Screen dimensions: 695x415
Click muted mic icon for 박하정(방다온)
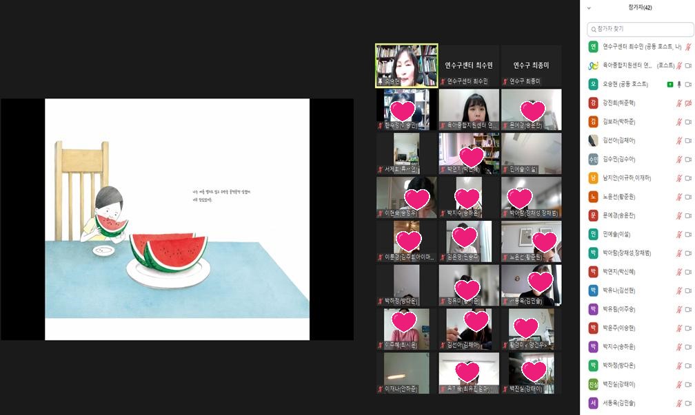coord(678,365)
